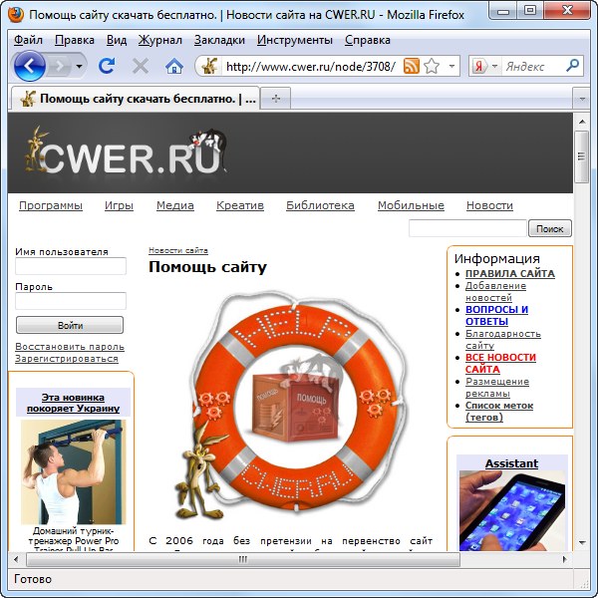This screenshot has width=598, height=598.
Task: Go to the Home page icon
Action: (x=173, y=67)
